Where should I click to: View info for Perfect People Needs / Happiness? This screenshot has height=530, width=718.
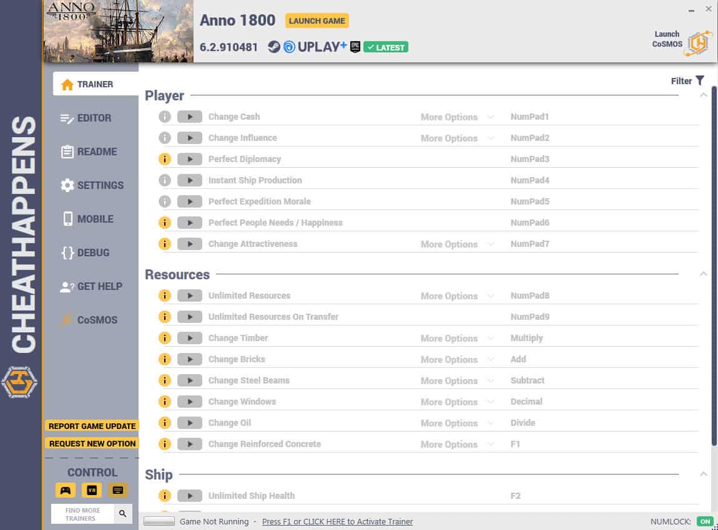tap(165, 223)
